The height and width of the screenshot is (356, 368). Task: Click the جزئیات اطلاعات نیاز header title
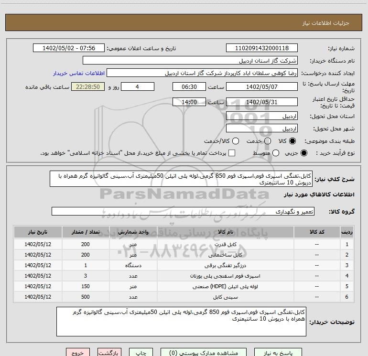[326, 23]
